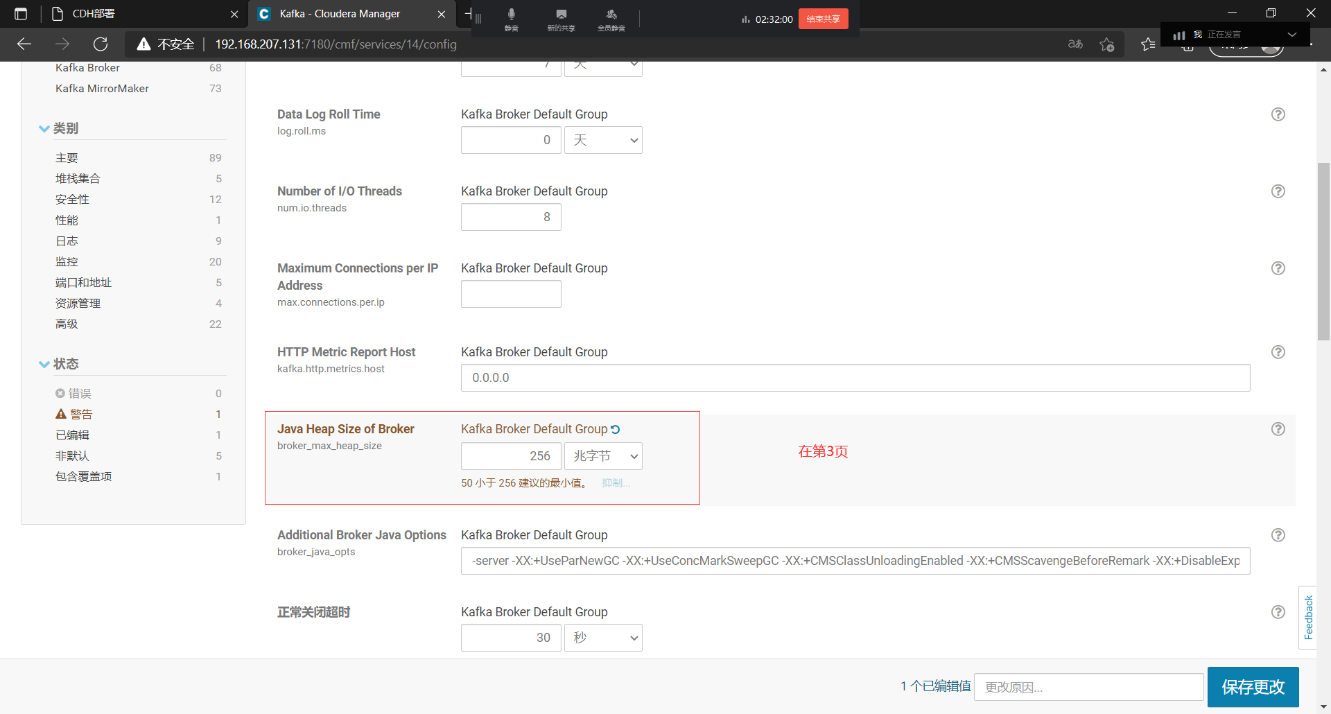Open the Feedback side tab
Screen dimensions: 1331x714
click(1308, 618)
